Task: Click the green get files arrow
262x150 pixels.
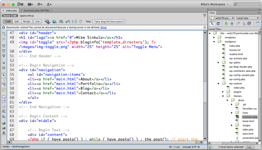Action: pos(226,24)
